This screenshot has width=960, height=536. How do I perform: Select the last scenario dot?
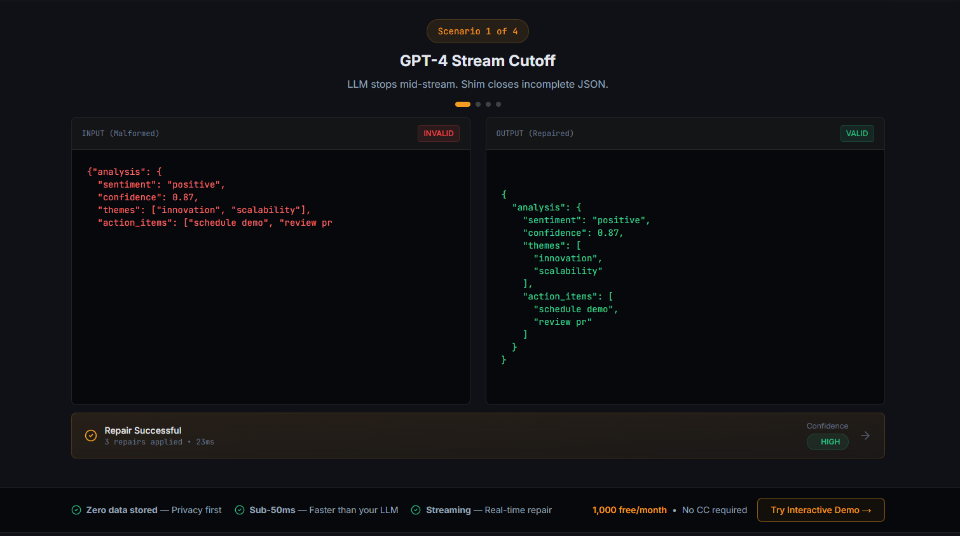tap(498, 104)
